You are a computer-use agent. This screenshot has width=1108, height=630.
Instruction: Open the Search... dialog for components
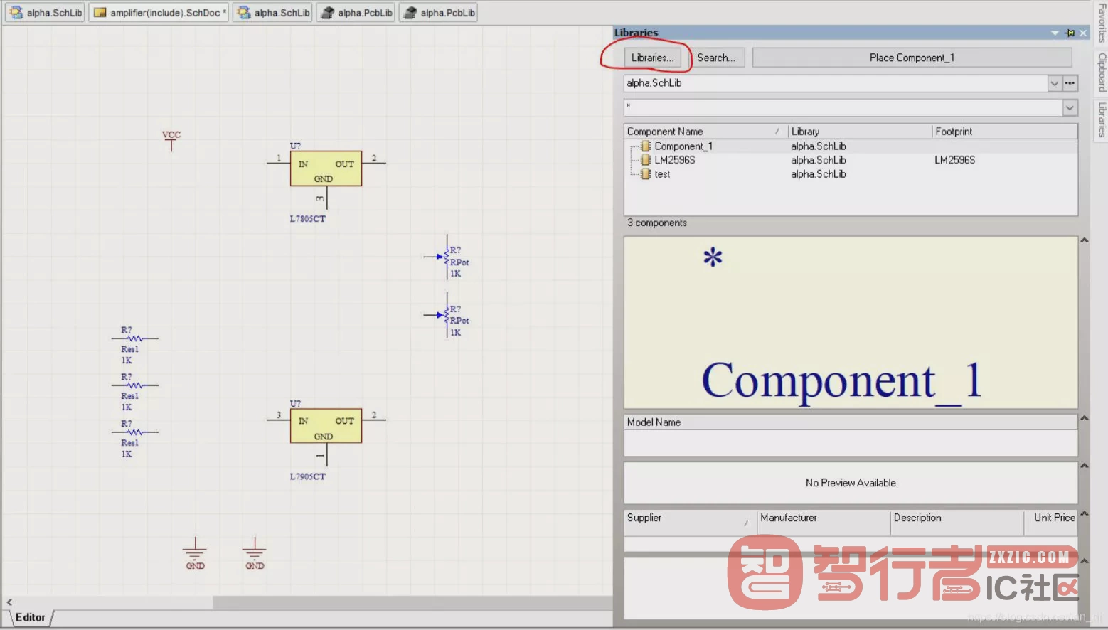coord(716,58)
